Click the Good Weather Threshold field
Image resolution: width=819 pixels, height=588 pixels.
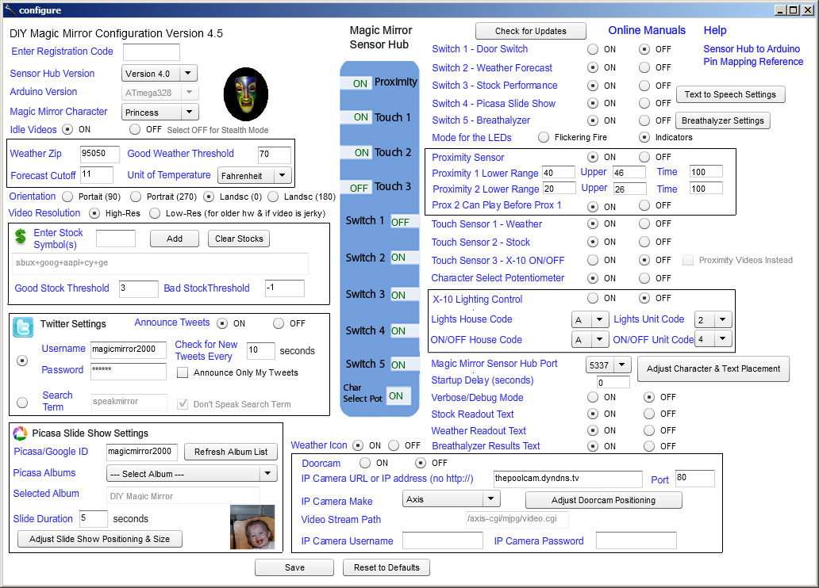click(x=275, y=155)
